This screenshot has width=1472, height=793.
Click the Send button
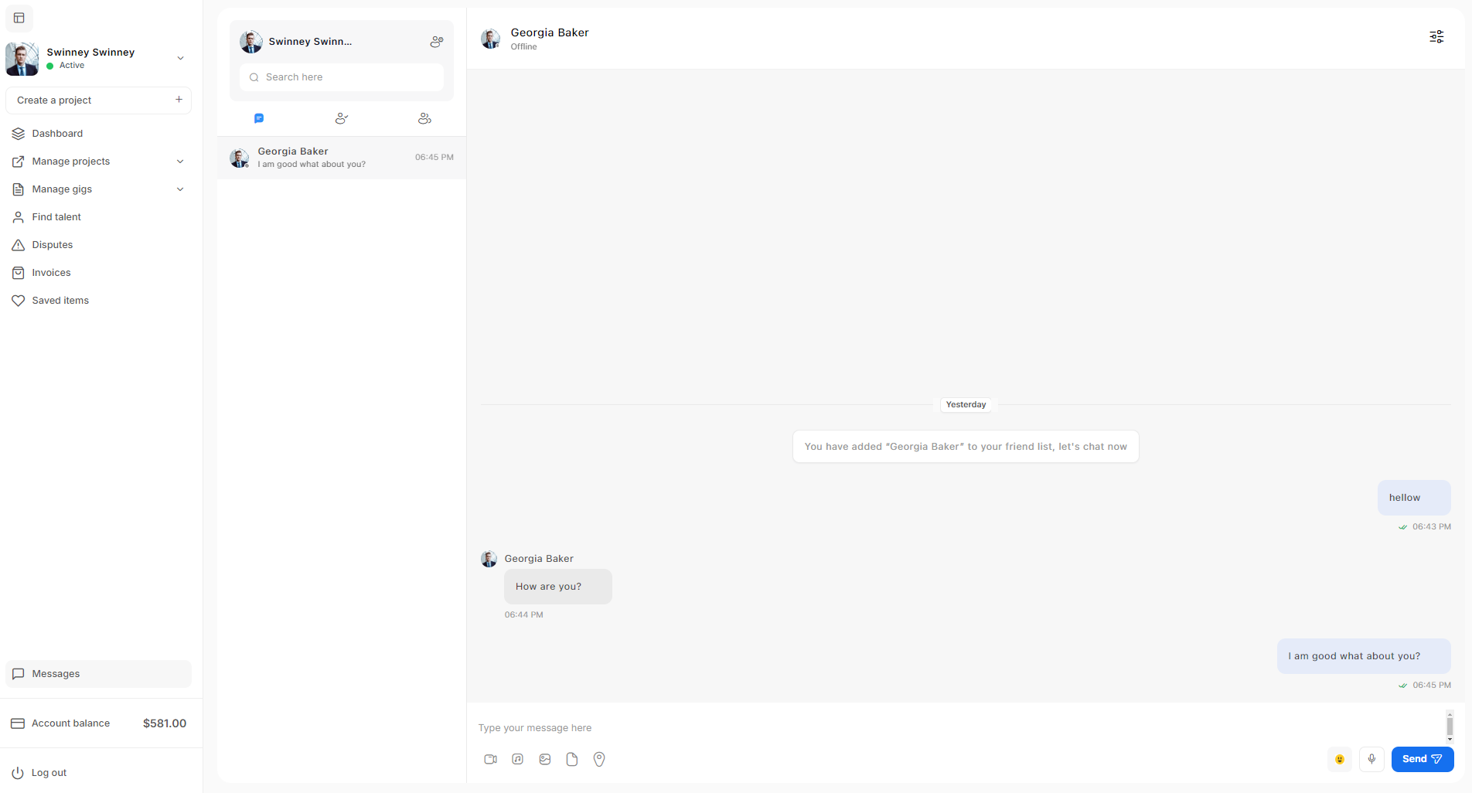point(1422,760)
